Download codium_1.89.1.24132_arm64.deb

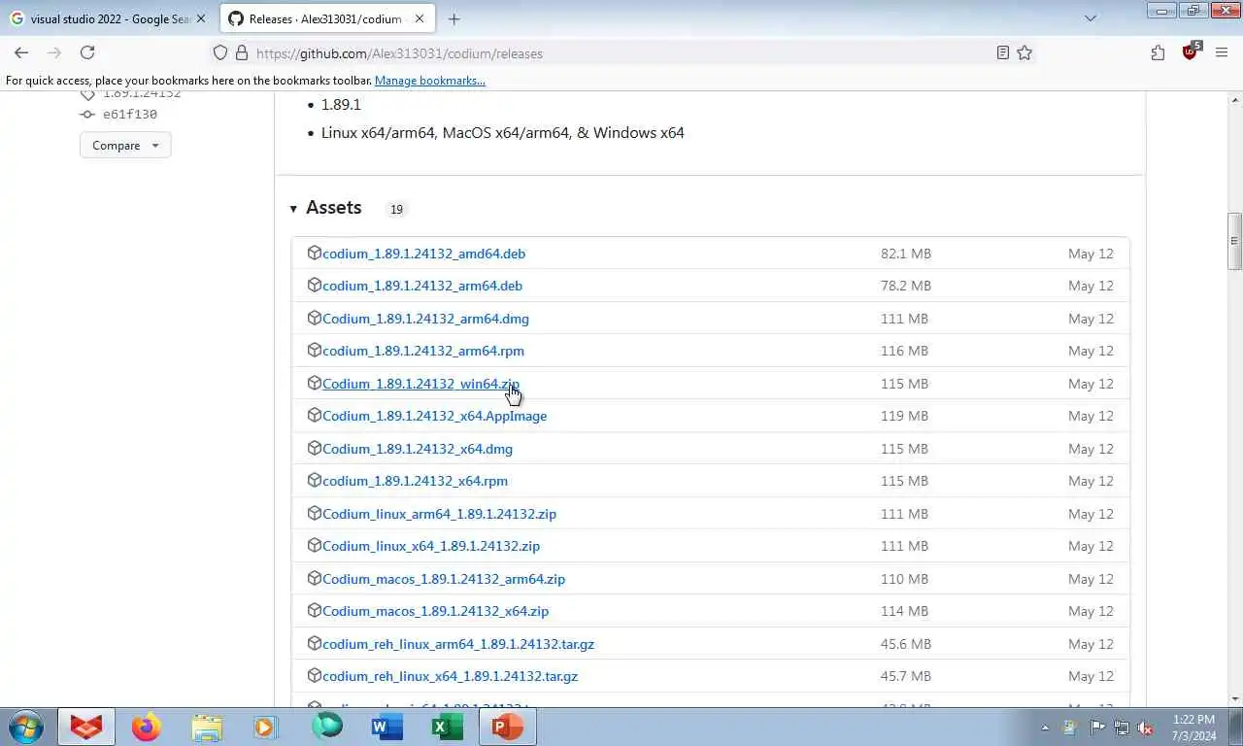coord(422,286)
